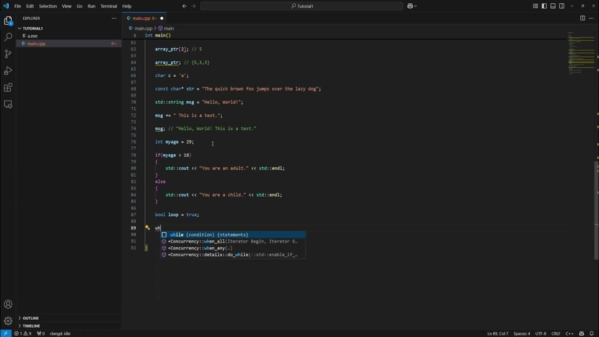Choose Concurrency::when_all suggestion
599x337 pixels.
pyautogui.click(x=233, y=242)
